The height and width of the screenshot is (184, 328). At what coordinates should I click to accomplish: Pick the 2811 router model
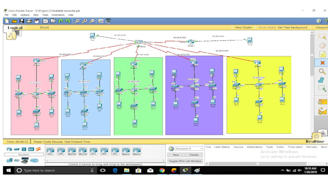94,151
